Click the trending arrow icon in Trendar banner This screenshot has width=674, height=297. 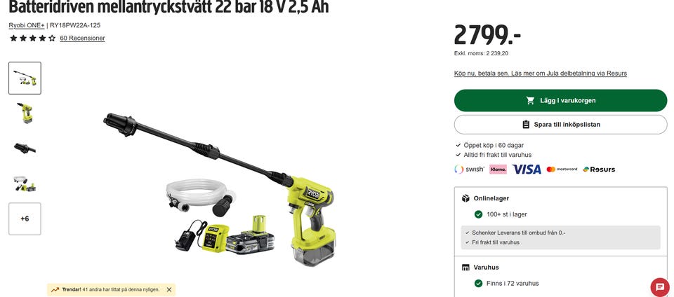point(55,290)
